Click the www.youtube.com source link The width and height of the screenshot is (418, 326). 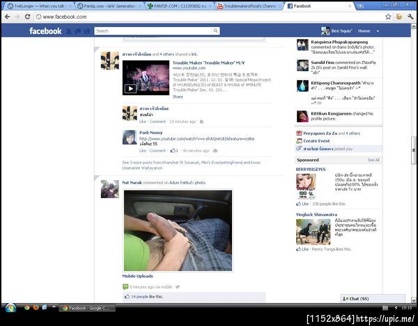189,68
